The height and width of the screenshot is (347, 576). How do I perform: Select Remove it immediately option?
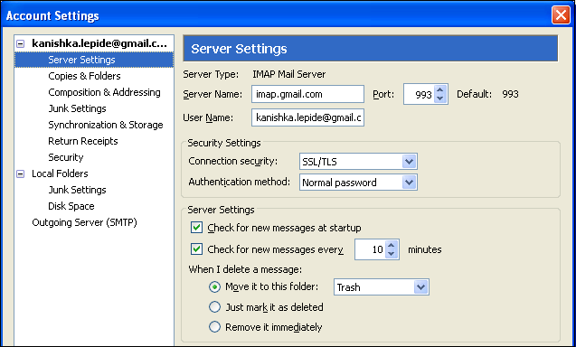[214, 327]
